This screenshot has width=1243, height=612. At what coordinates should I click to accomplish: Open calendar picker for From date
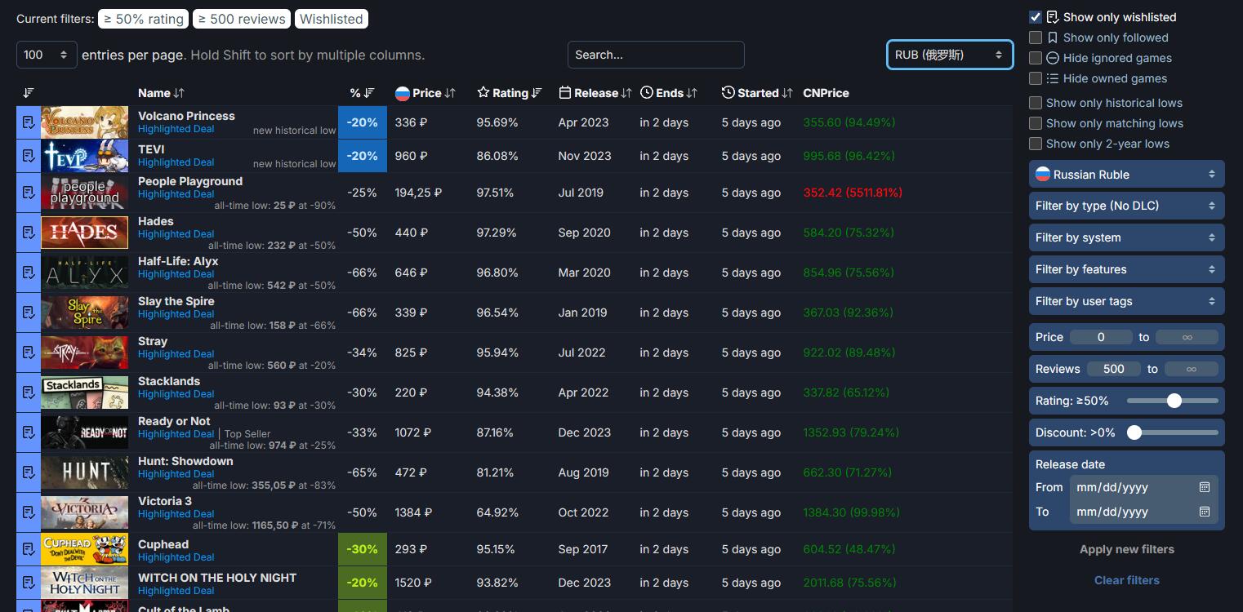pyautogui.click(x=1204, y=487)
